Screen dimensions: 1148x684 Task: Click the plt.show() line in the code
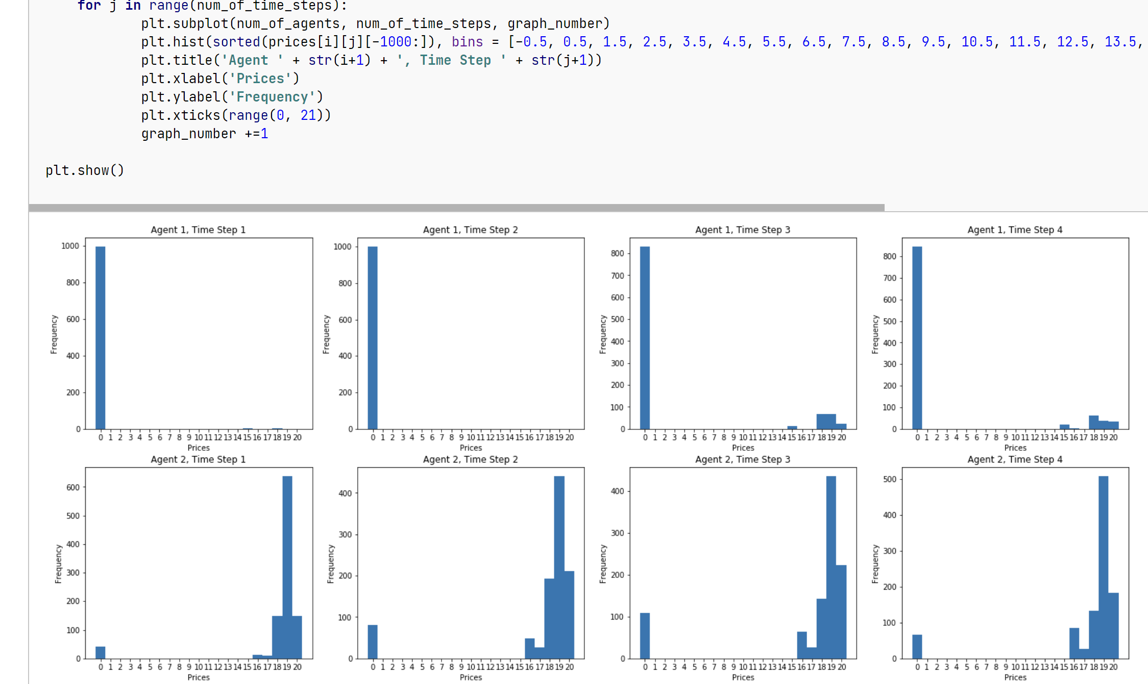[x=85, y=170]
